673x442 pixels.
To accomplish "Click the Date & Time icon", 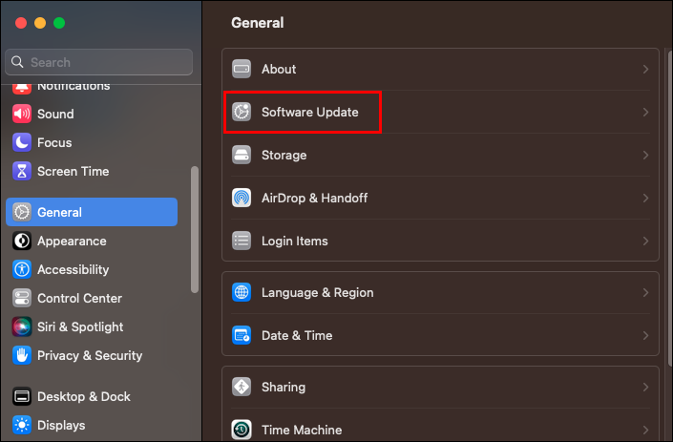I will coord(242,335).
